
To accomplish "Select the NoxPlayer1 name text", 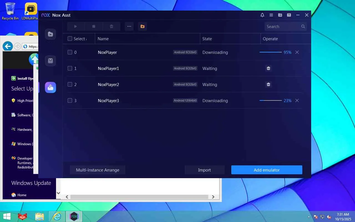I will (108, 68).
